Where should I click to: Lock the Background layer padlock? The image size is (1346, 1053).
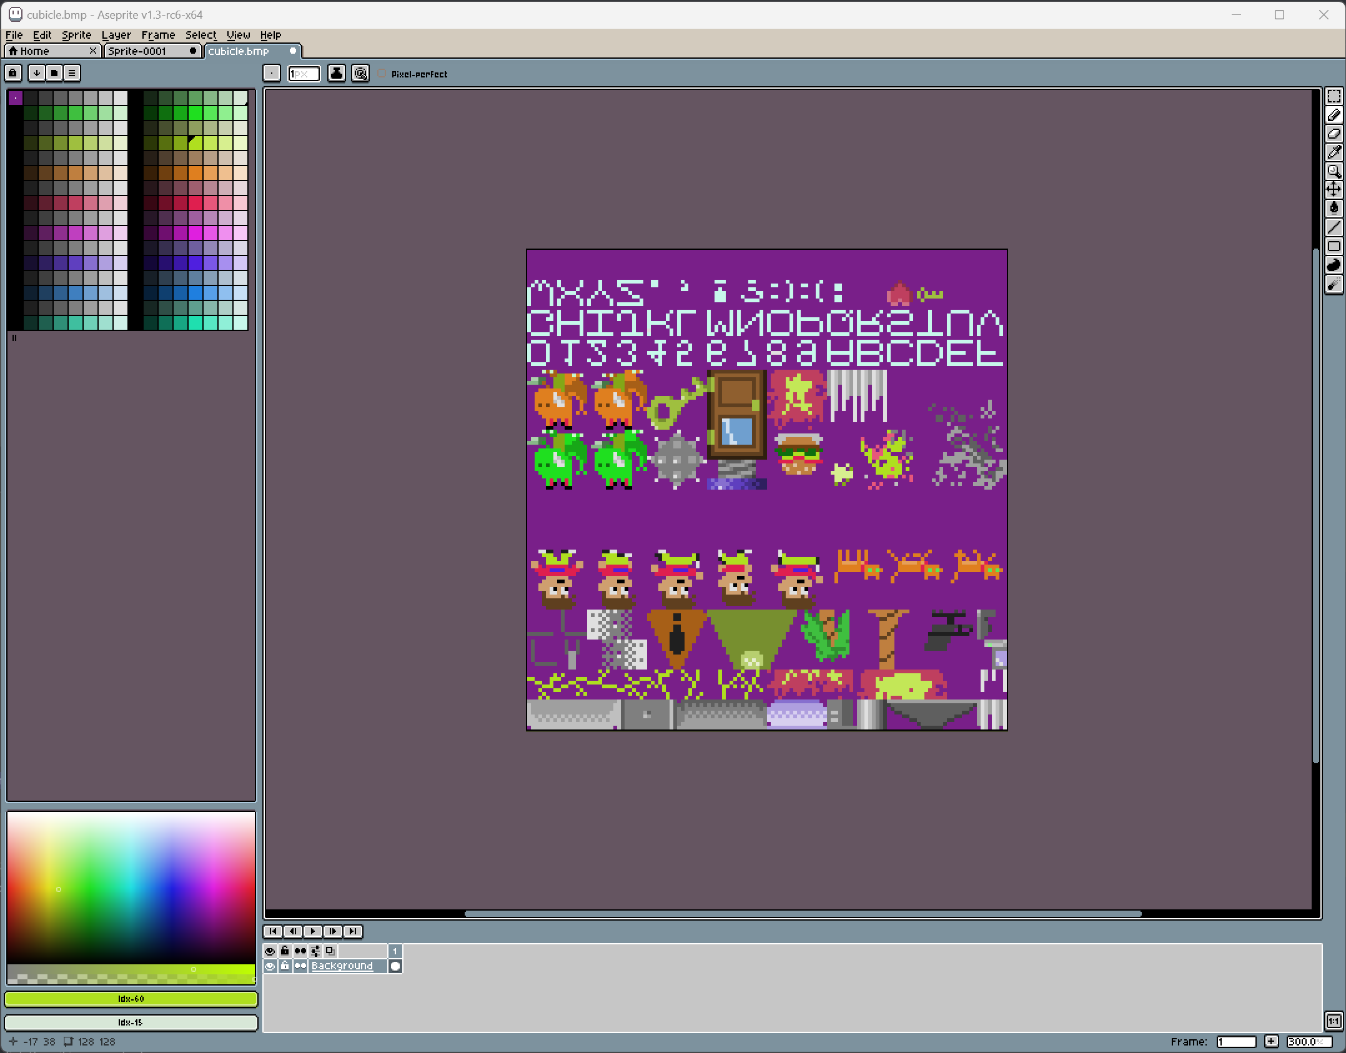click(x=285, y=966)
